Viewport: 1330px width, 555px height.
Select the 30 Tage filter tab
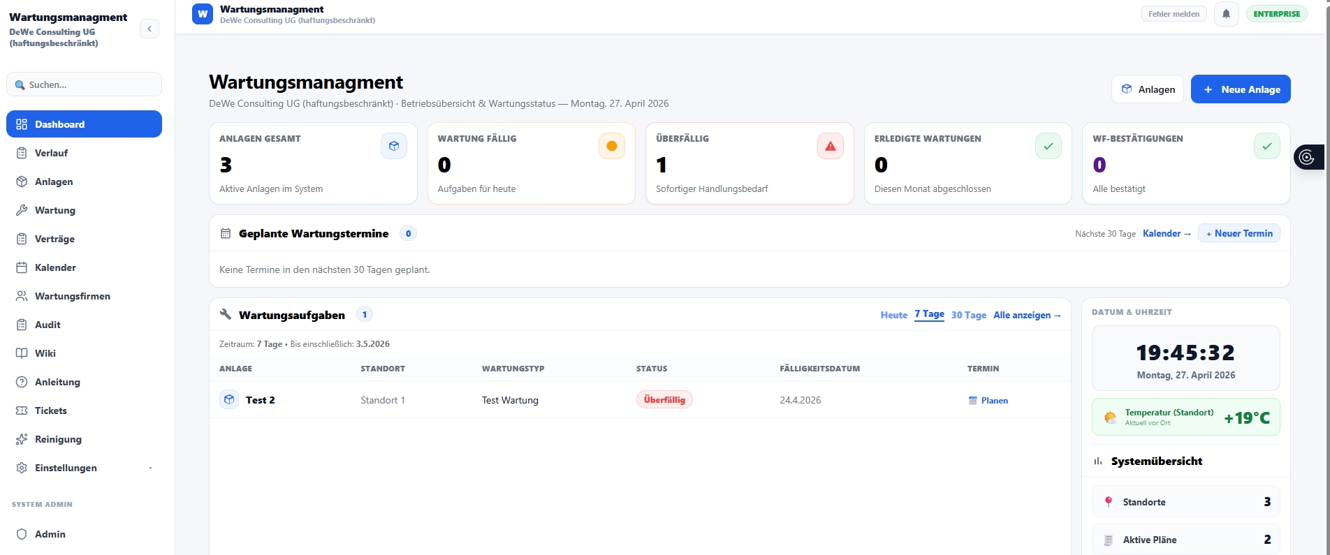pos(968,315)
